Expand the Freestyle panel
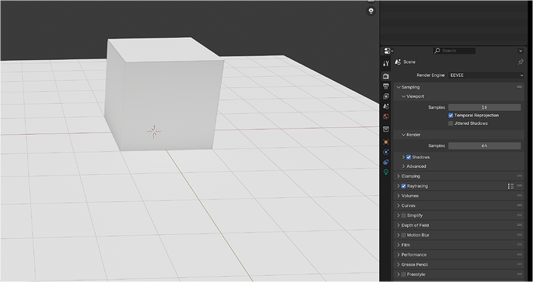The image size is (533, 282). click(399, 274)
